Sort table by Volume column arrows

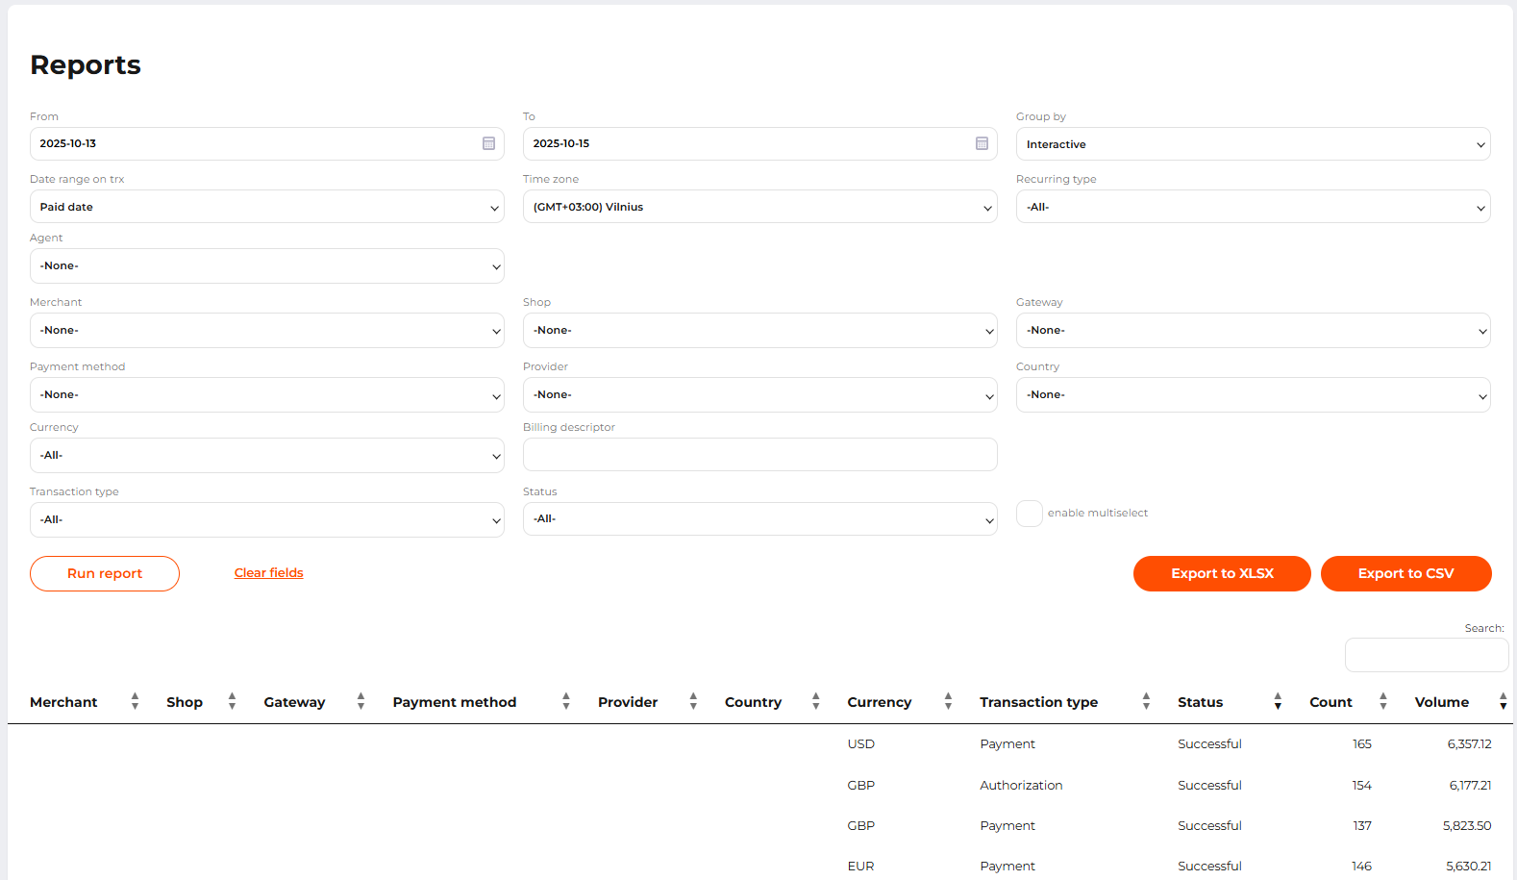click(x=1503, y=701)
